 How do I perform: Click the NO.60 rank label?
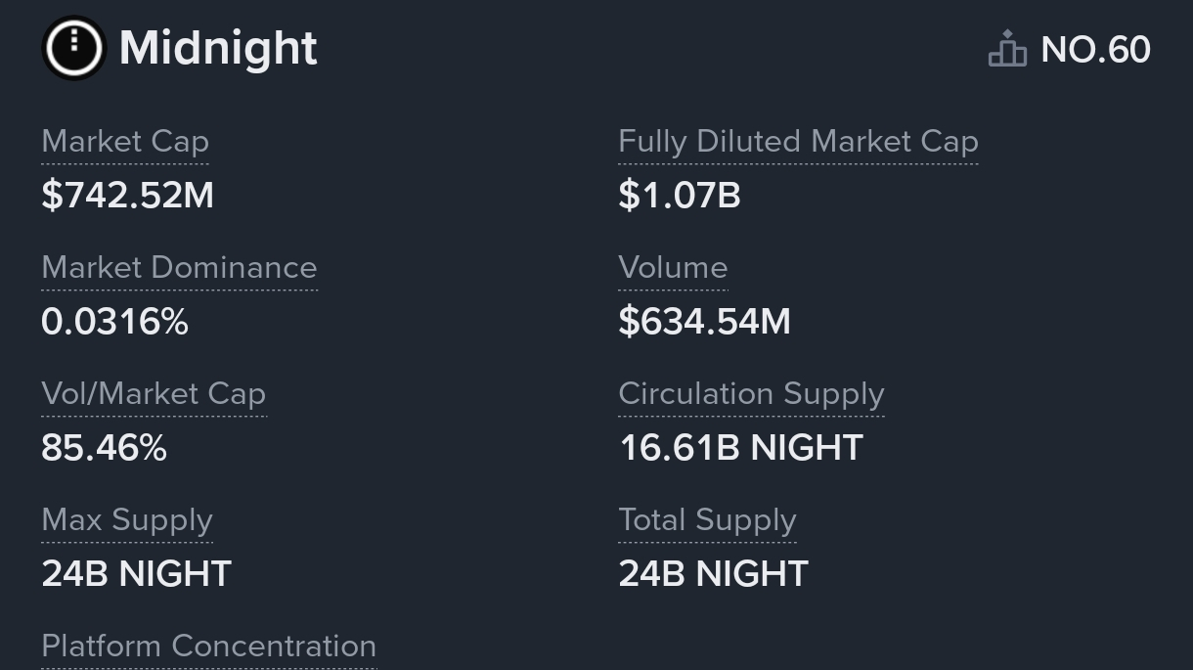pyautogui.click(x=1095, y=50)
